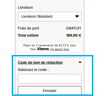This screenshot has width=104, height=96.
Task: Click the Total estimé label
Action: click(x=28, y=35)
